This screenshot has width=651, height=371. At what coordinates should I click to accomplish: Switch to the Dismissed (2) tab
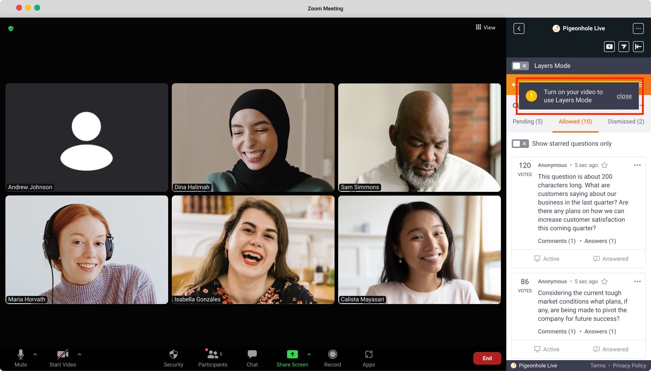626,122
